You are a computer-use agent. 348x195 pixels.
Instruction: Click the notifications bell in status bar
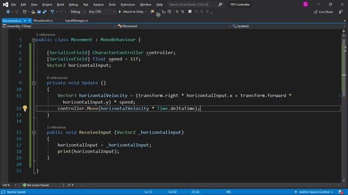341,192
